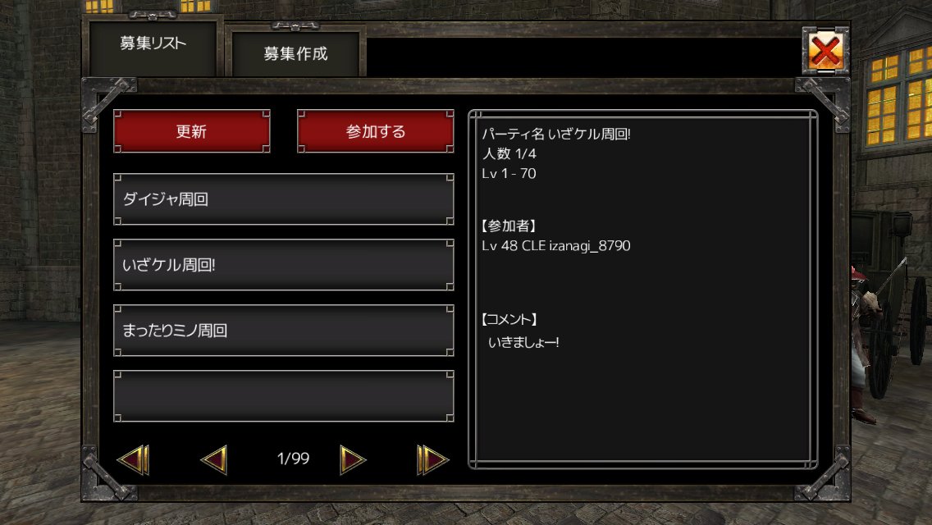The height and width of the screenshot is (525, 932).
Task: Refresh the list with 更新 button
Action: tap(191, 131)
